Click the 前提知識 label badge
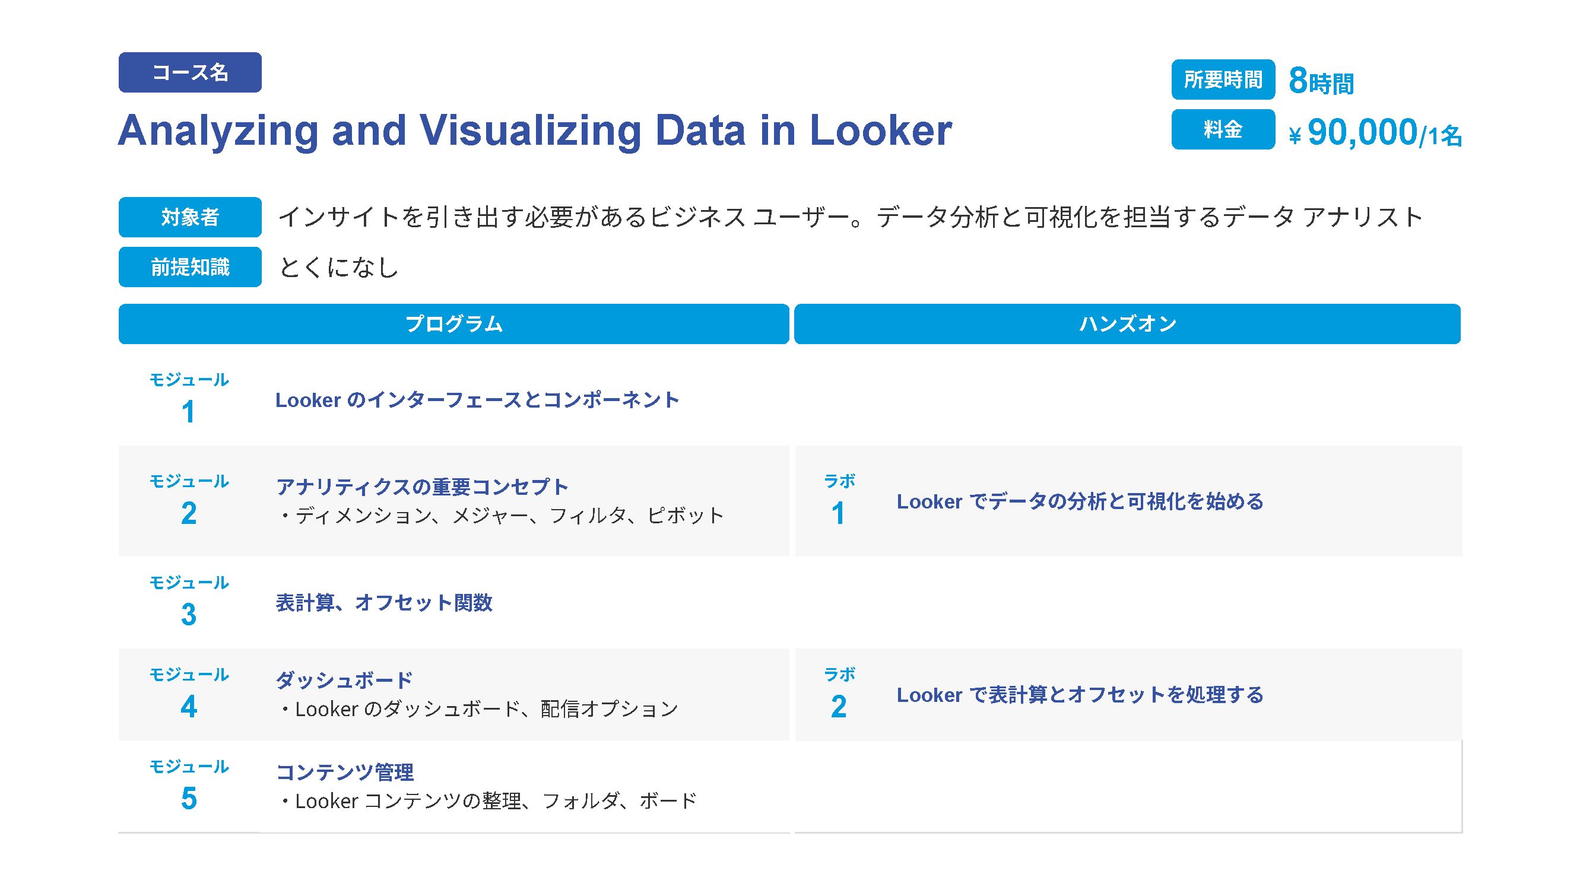Viewport: 1583px width, 890px height. pos(190,266)
